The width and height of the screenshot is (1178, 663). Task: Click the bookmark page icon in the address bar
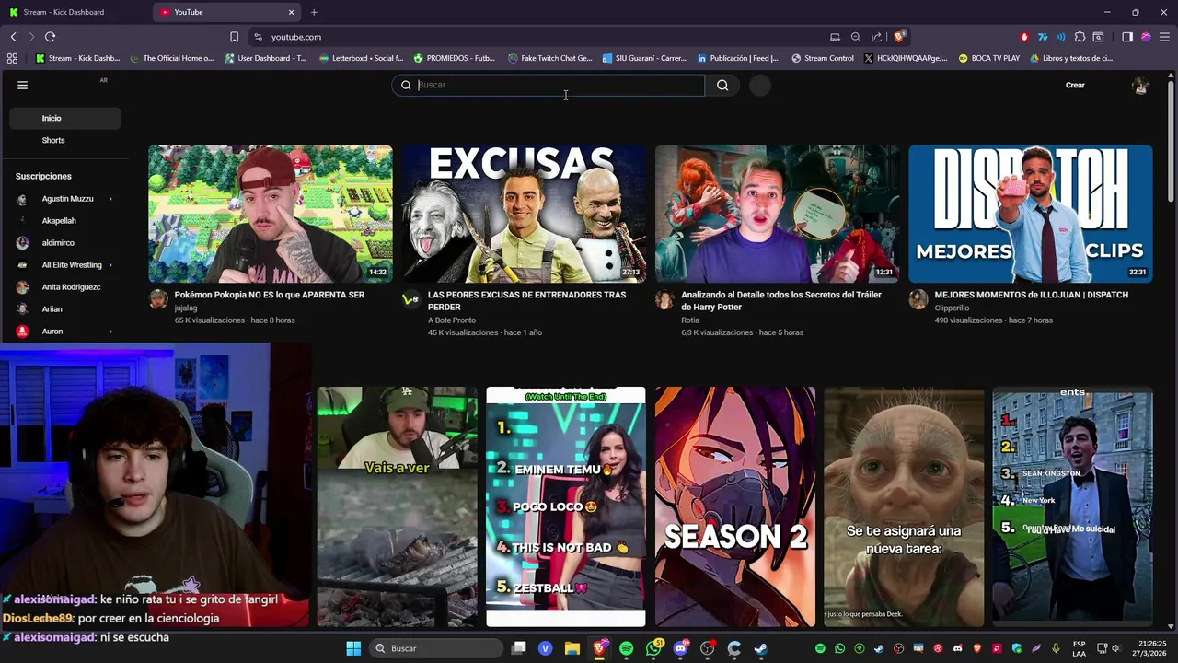pos(234,37)
